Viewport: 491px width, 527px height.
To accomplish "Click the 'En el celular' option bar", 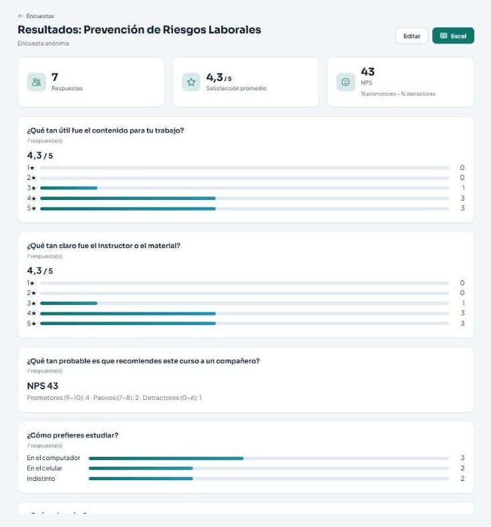I will 269,468.
